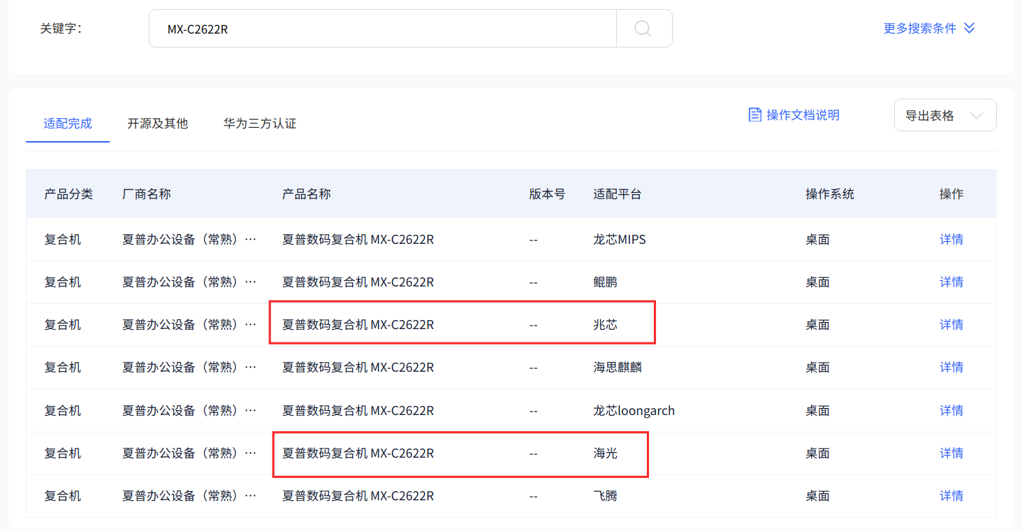Image resolution: width=1022 pixels, height=531 pixels.
Task: Click 复合机 in the 龙芯MIPS row
Action: (63, 240)
